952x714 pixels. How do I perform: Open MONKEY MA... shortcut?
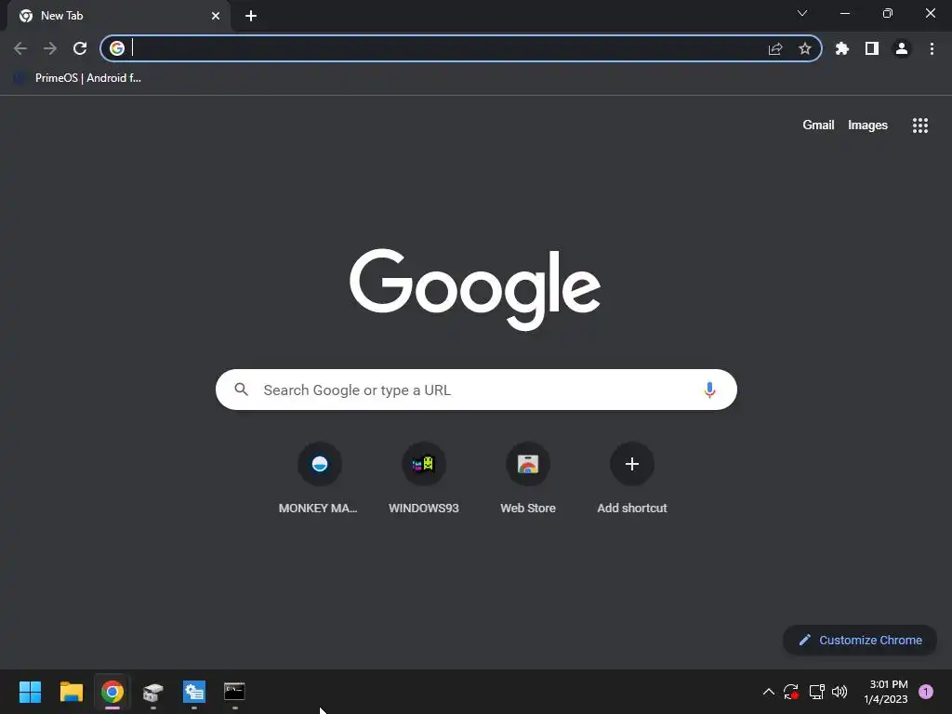click(x=320, y=479)
